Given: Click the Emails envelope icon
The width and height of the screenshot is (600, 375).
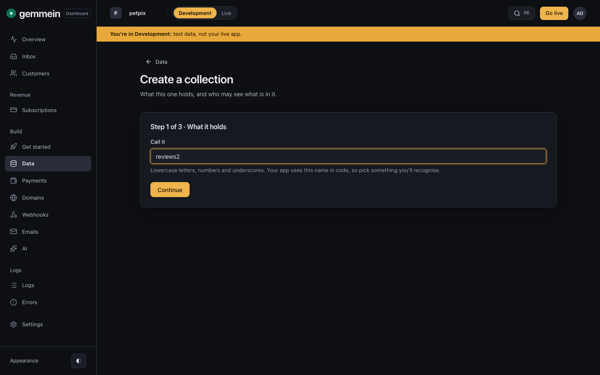Looking at the screenshot, I should coord(14,232).
